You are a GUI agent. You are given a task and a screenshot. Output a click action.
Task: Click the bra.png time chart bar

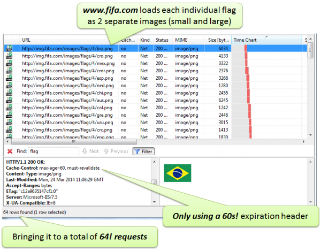click(246, 49)
